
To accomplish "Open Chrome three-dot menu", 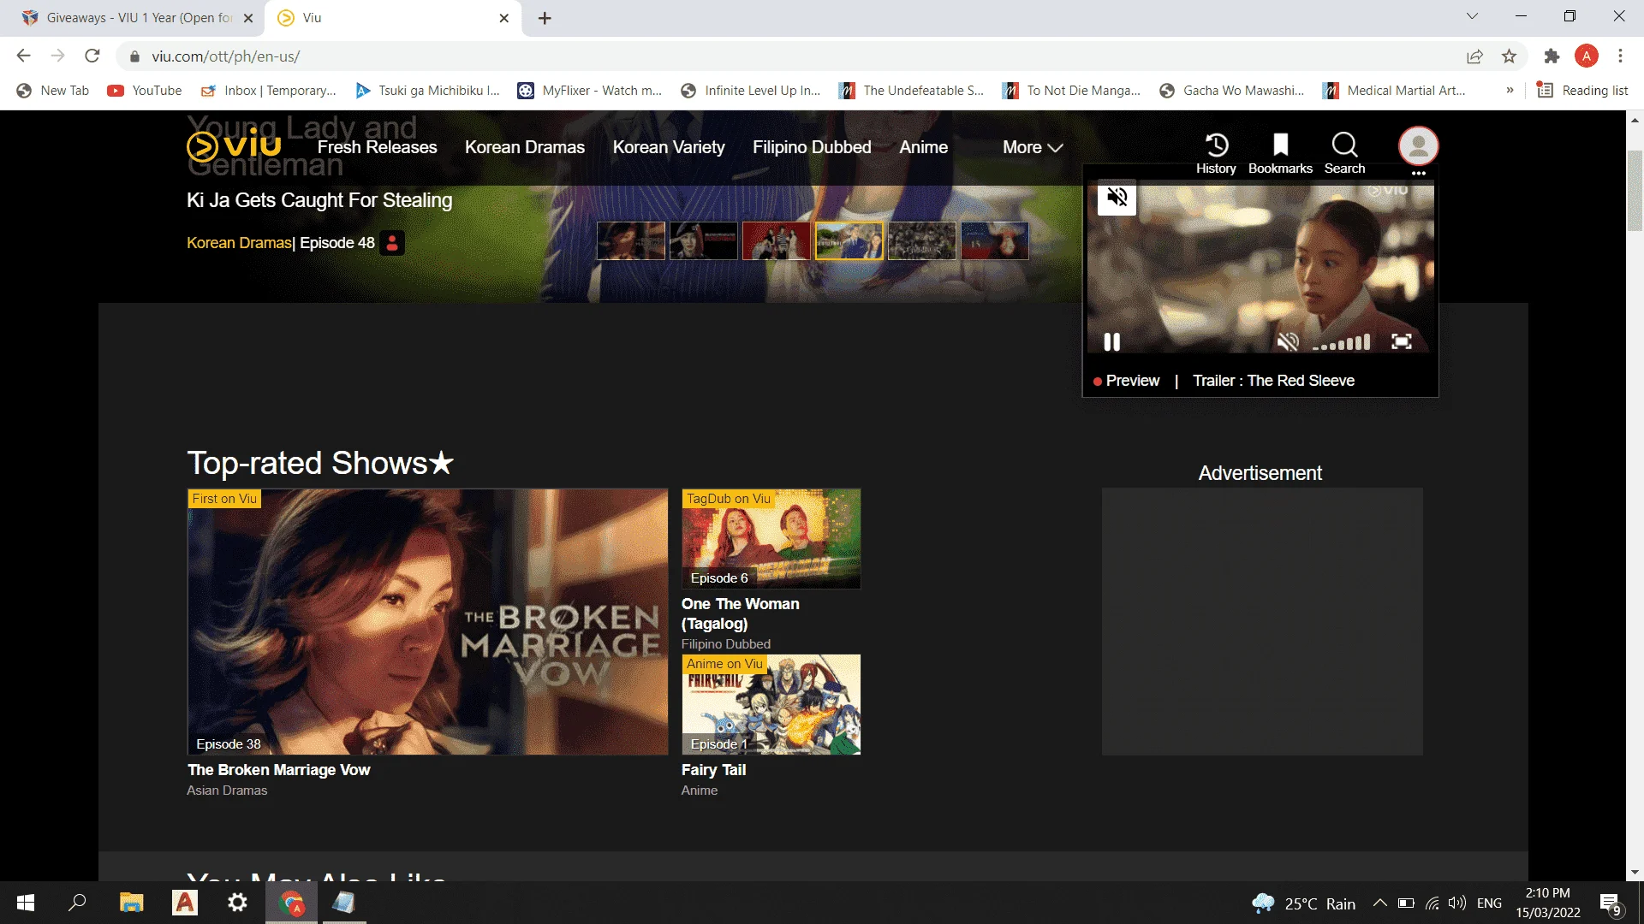I will (1620, 56).
